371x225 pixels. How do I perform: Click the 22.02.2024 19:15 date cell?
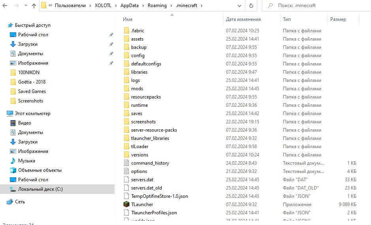(x=243, y=122)
